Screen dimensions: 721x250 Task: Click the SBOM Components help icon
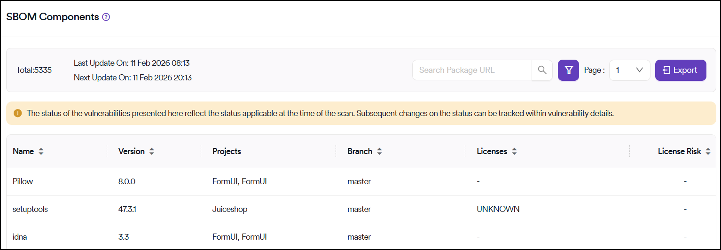point(106,17)
